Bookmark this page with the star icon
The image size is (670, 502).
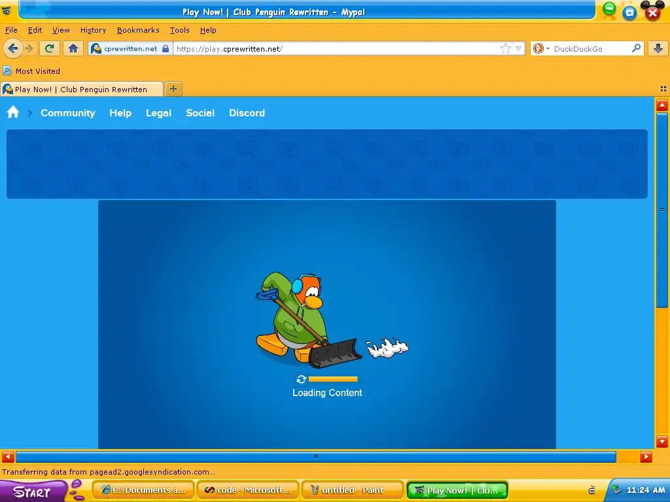[x=506, y=48]
